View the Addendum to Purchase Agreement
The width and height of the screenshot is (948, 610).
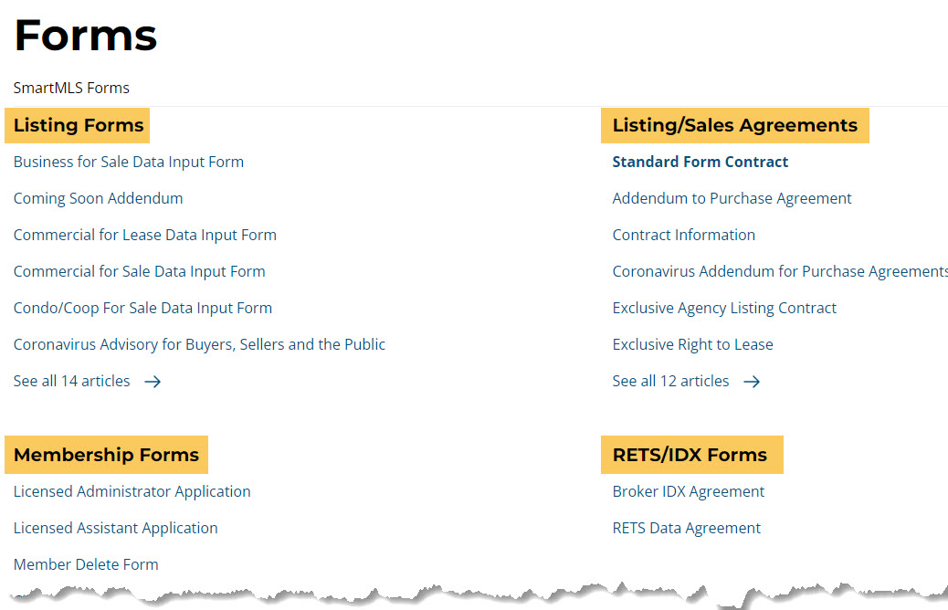(x=732, y=198)
